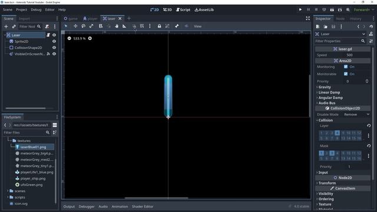The image size is (377, 212).
Task: Activate the Ruler Mode tool
Action: point(124,26)
